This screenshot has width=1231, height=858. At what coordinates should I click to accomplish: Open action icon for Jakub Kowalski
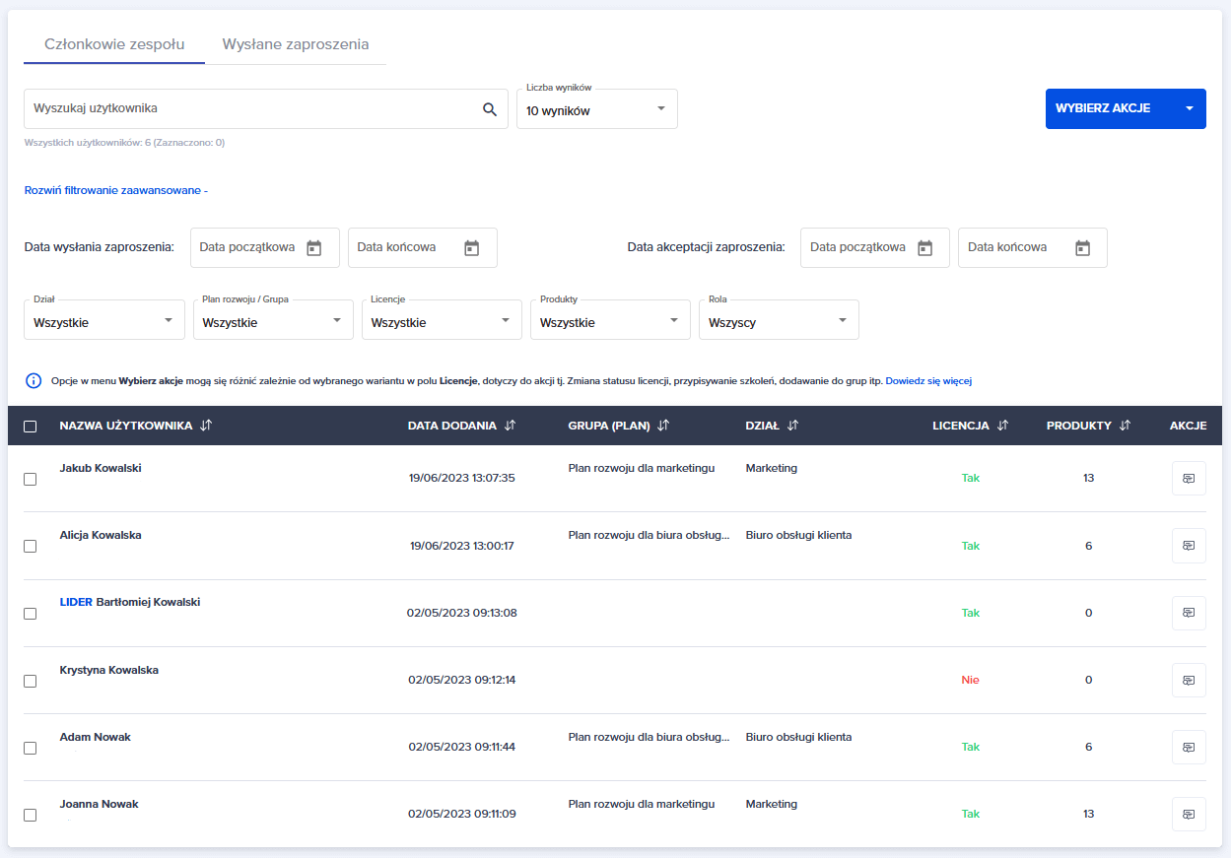(x=1189, y=479)
